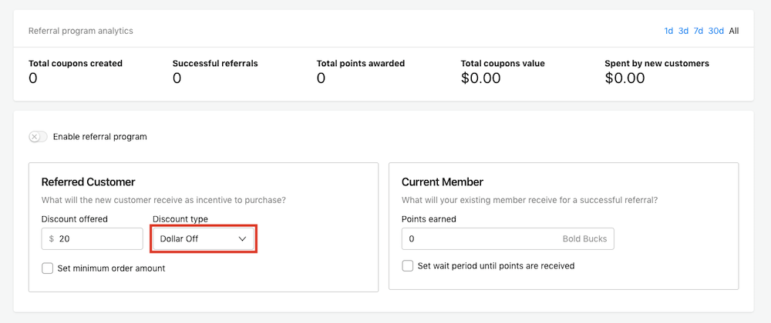This screenshot has height=323, width=771.
Task: Enable the referral program toggle
Action: pyautogui.click(x=38, y=137)
